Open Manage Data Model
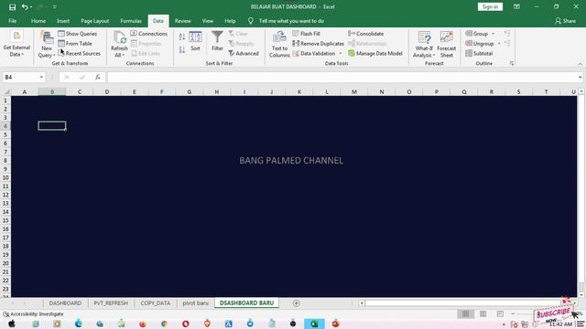 pos(375,53)
